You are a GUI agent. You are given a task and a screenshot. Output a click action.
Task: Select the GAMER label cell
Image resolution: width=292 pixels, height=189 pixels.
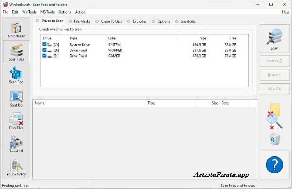click(114, 56)
